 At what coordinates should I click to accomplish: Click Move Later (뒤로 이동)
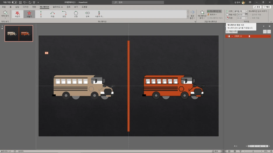(255, 18)
